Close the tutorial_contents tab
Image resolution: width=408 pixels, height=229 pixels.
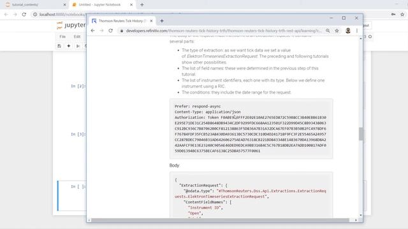[65, 4]
